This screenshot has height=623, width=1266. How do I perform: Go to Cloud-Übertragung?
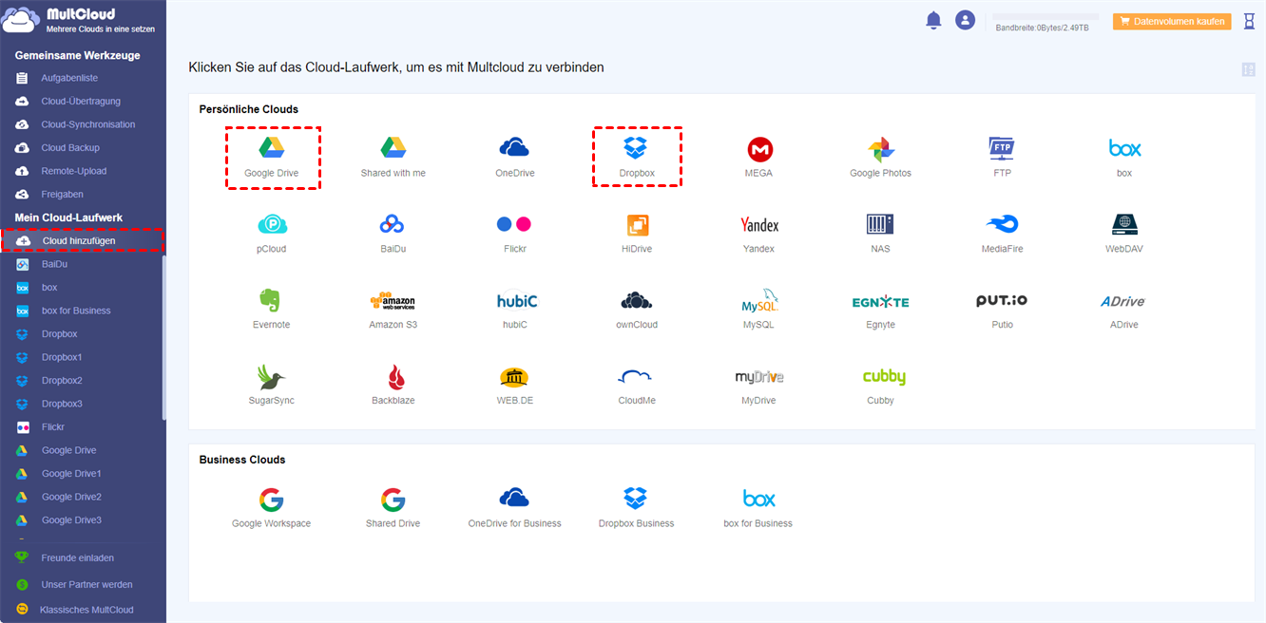click(83, 102)
